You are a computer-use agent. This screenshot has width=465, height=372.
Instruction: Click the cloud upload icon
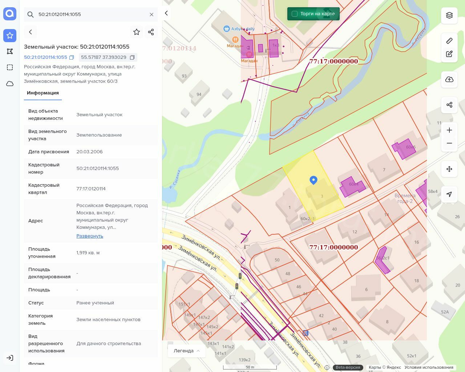point(449,80)
